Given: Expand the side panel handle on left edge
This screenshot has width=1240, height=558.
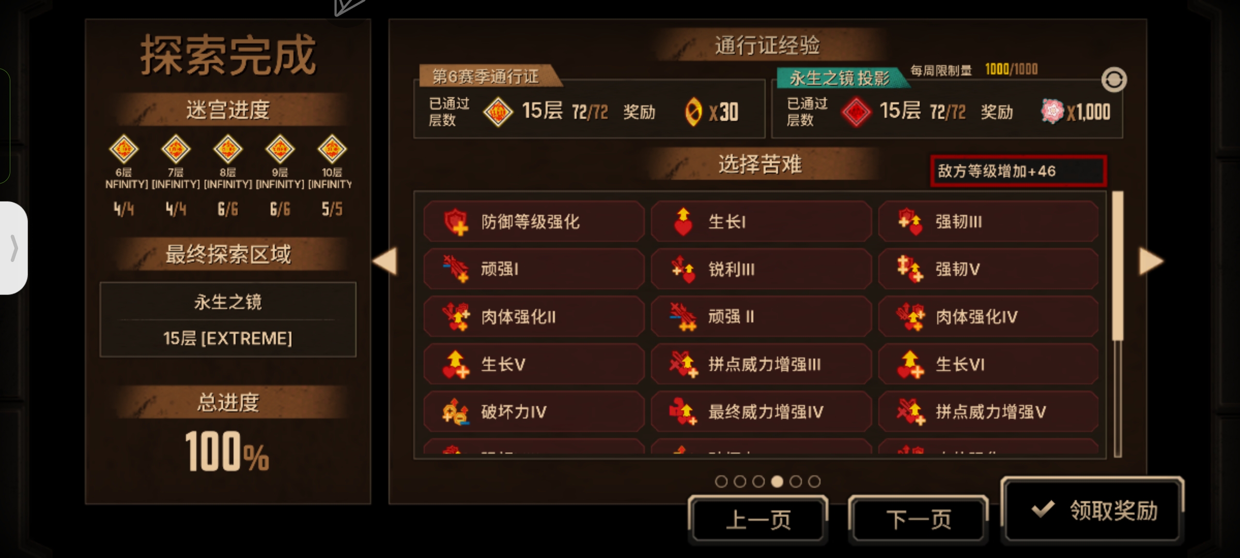Looking at the screenshot, I should tap(13, 248).
